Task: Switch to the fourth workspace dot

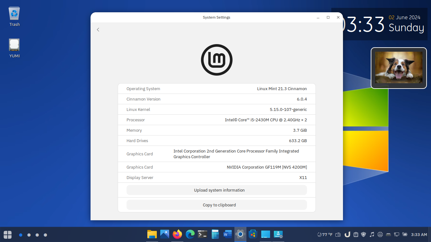Action: (45, 235)
